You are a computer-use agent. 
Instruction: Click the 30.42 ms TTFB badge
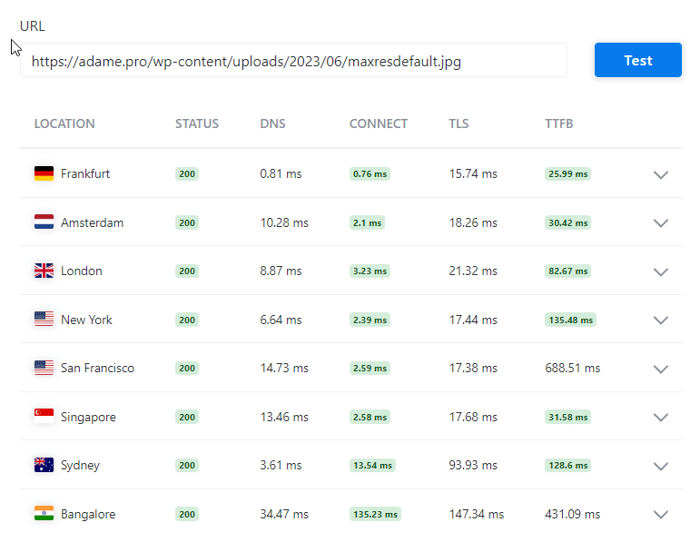click(x=567, y=222)
